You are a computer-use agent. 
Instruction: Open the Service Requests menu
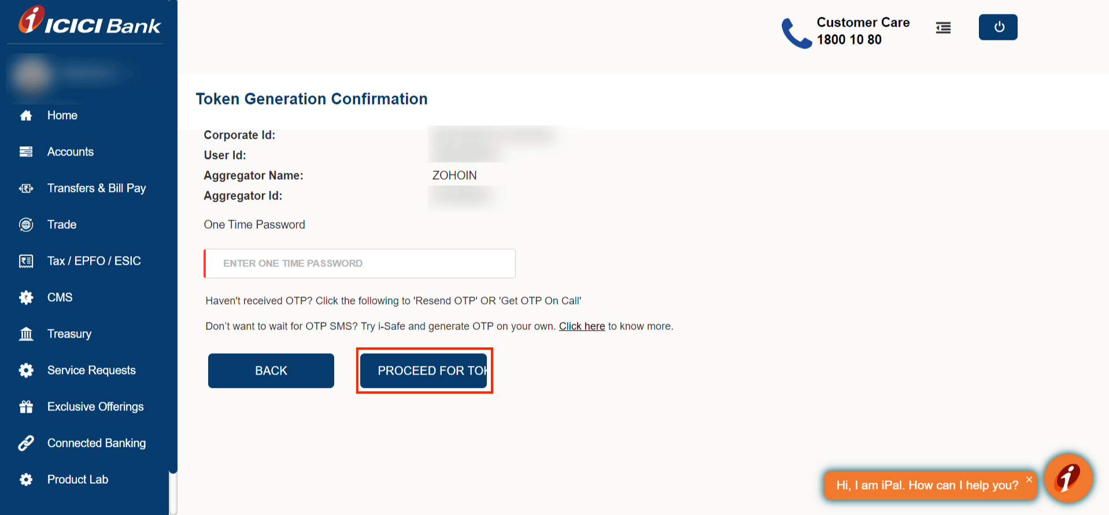pos(91,370)
